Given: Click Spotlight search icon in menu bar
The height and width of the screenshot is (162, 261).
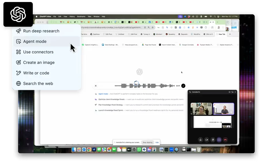Looking at the screenshot, I should pyautogui.click(x=215, y=16).
